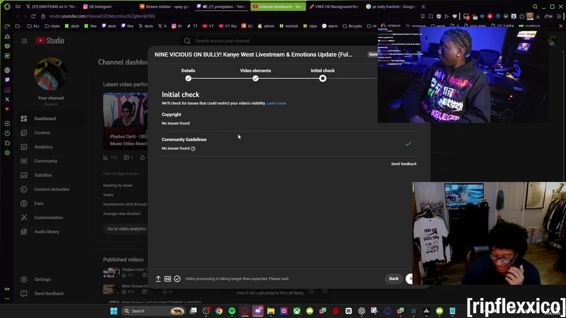The height and width of the screenshot is (318, 566).
Task: Open the X Twitter icon in browser sidebar
Action: tap(7, 99)
